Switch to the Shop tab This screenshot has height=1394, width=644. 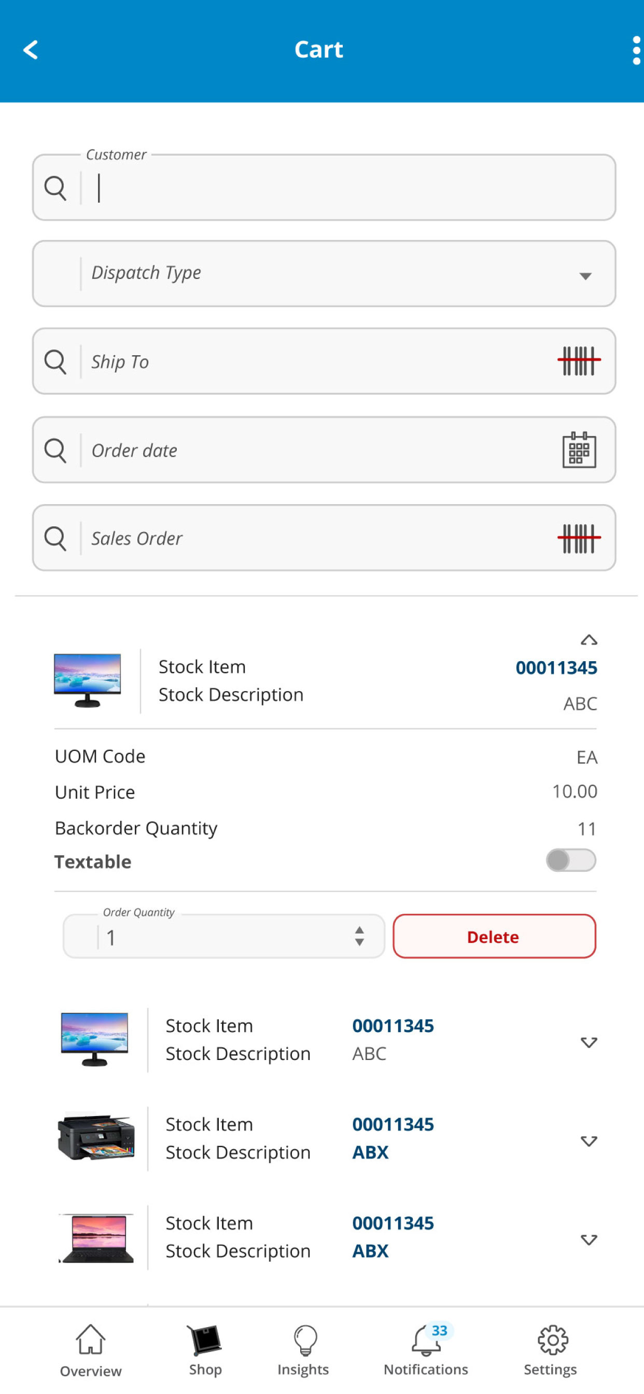(205, 1349)
